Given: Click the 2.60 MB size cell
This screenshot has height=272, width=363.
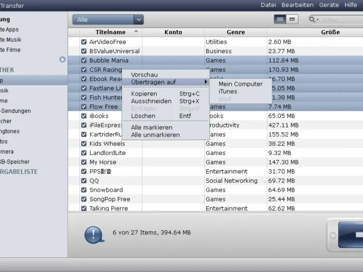Looking at the screenshot, I should tap(280, 42).
